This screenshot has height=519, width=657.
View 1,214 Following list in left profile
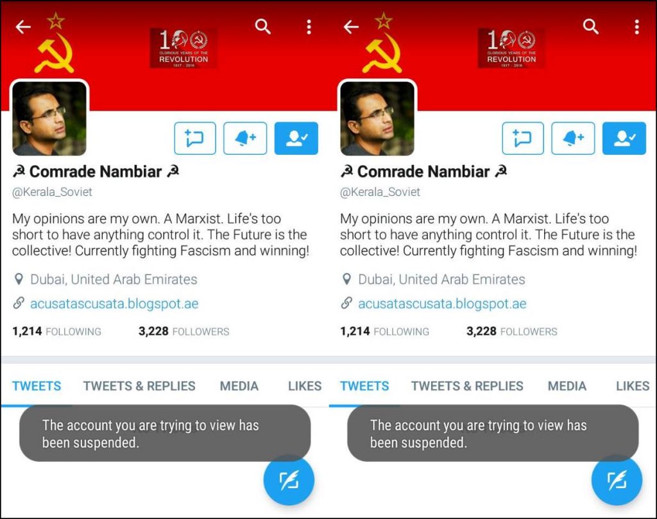(x=56, y=331)
